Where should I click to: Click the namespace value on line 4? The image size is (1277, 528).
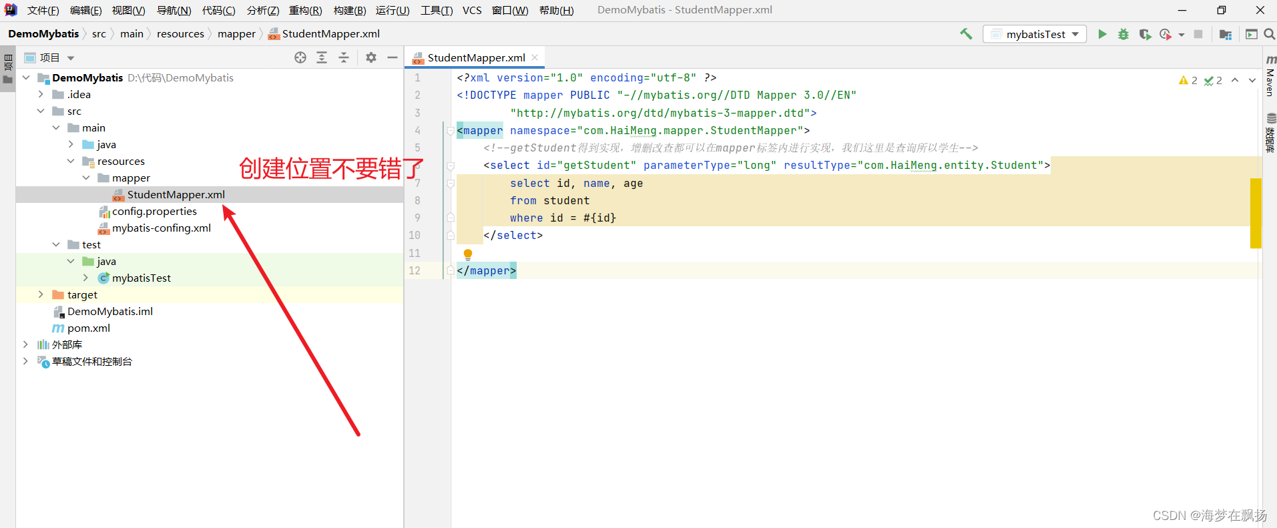[690, 130]
